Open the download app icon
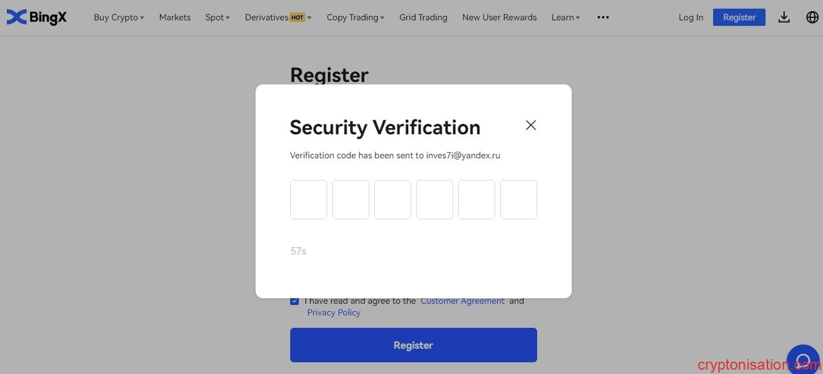 (x=784, y=17)
